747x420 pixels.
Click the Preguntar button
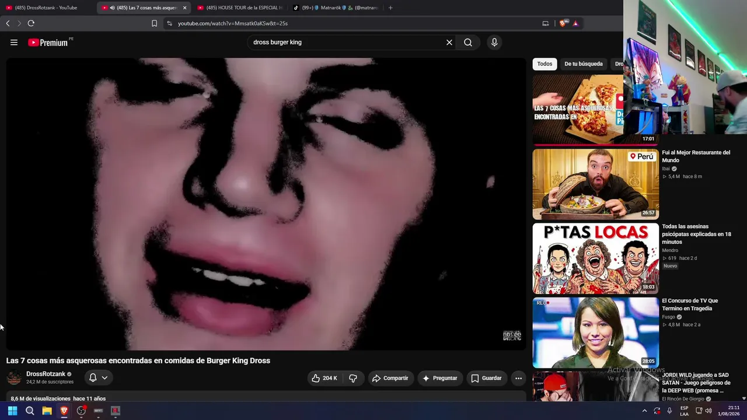click(440, 378)
